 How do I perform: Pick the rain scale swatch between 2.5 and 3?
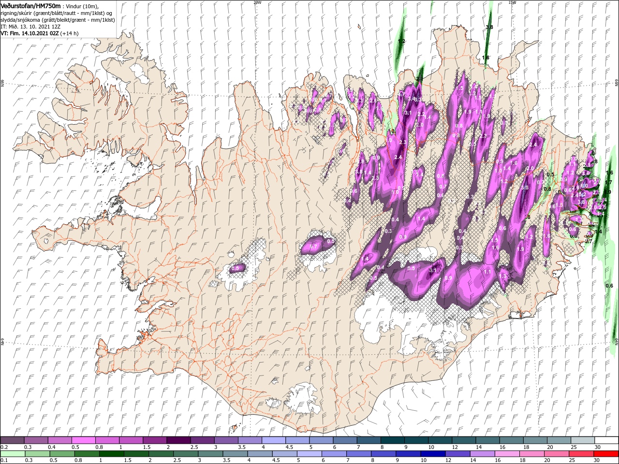(185, 454)
